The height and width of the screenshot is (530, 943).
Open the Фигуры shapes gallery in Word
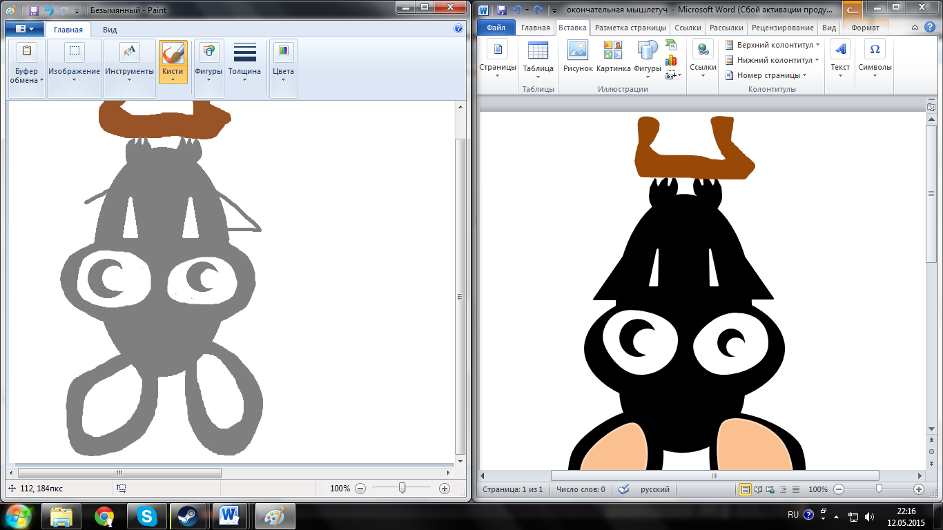(x=648, y=59)
